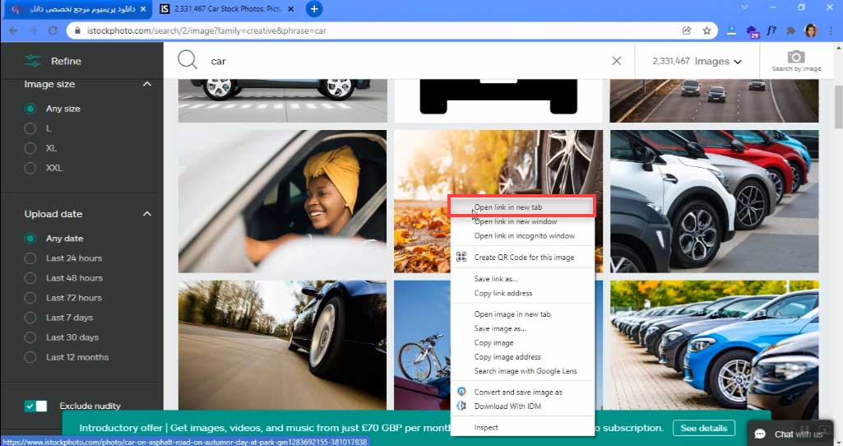This screenshot has width=843, height=446.
Task: Select the XL image size option
Action: (x=30, y=148)
